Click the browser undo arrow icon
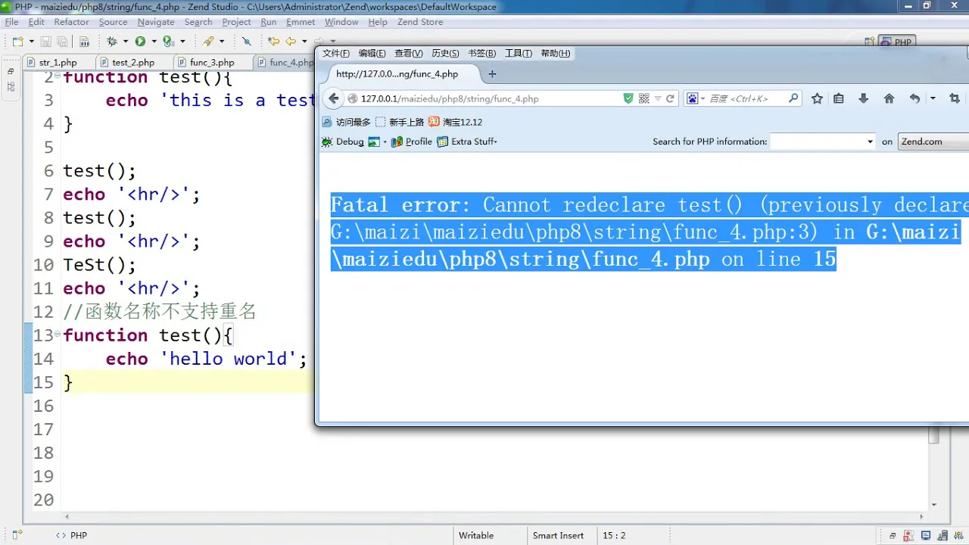The width and height of the screenshot is (969, 545). 914,98
